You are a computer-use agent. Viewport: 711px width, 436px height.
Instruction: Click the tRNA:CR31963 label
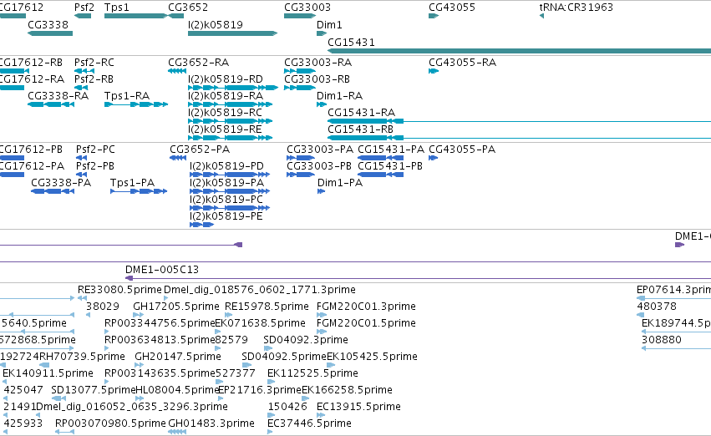coord(576,8)
